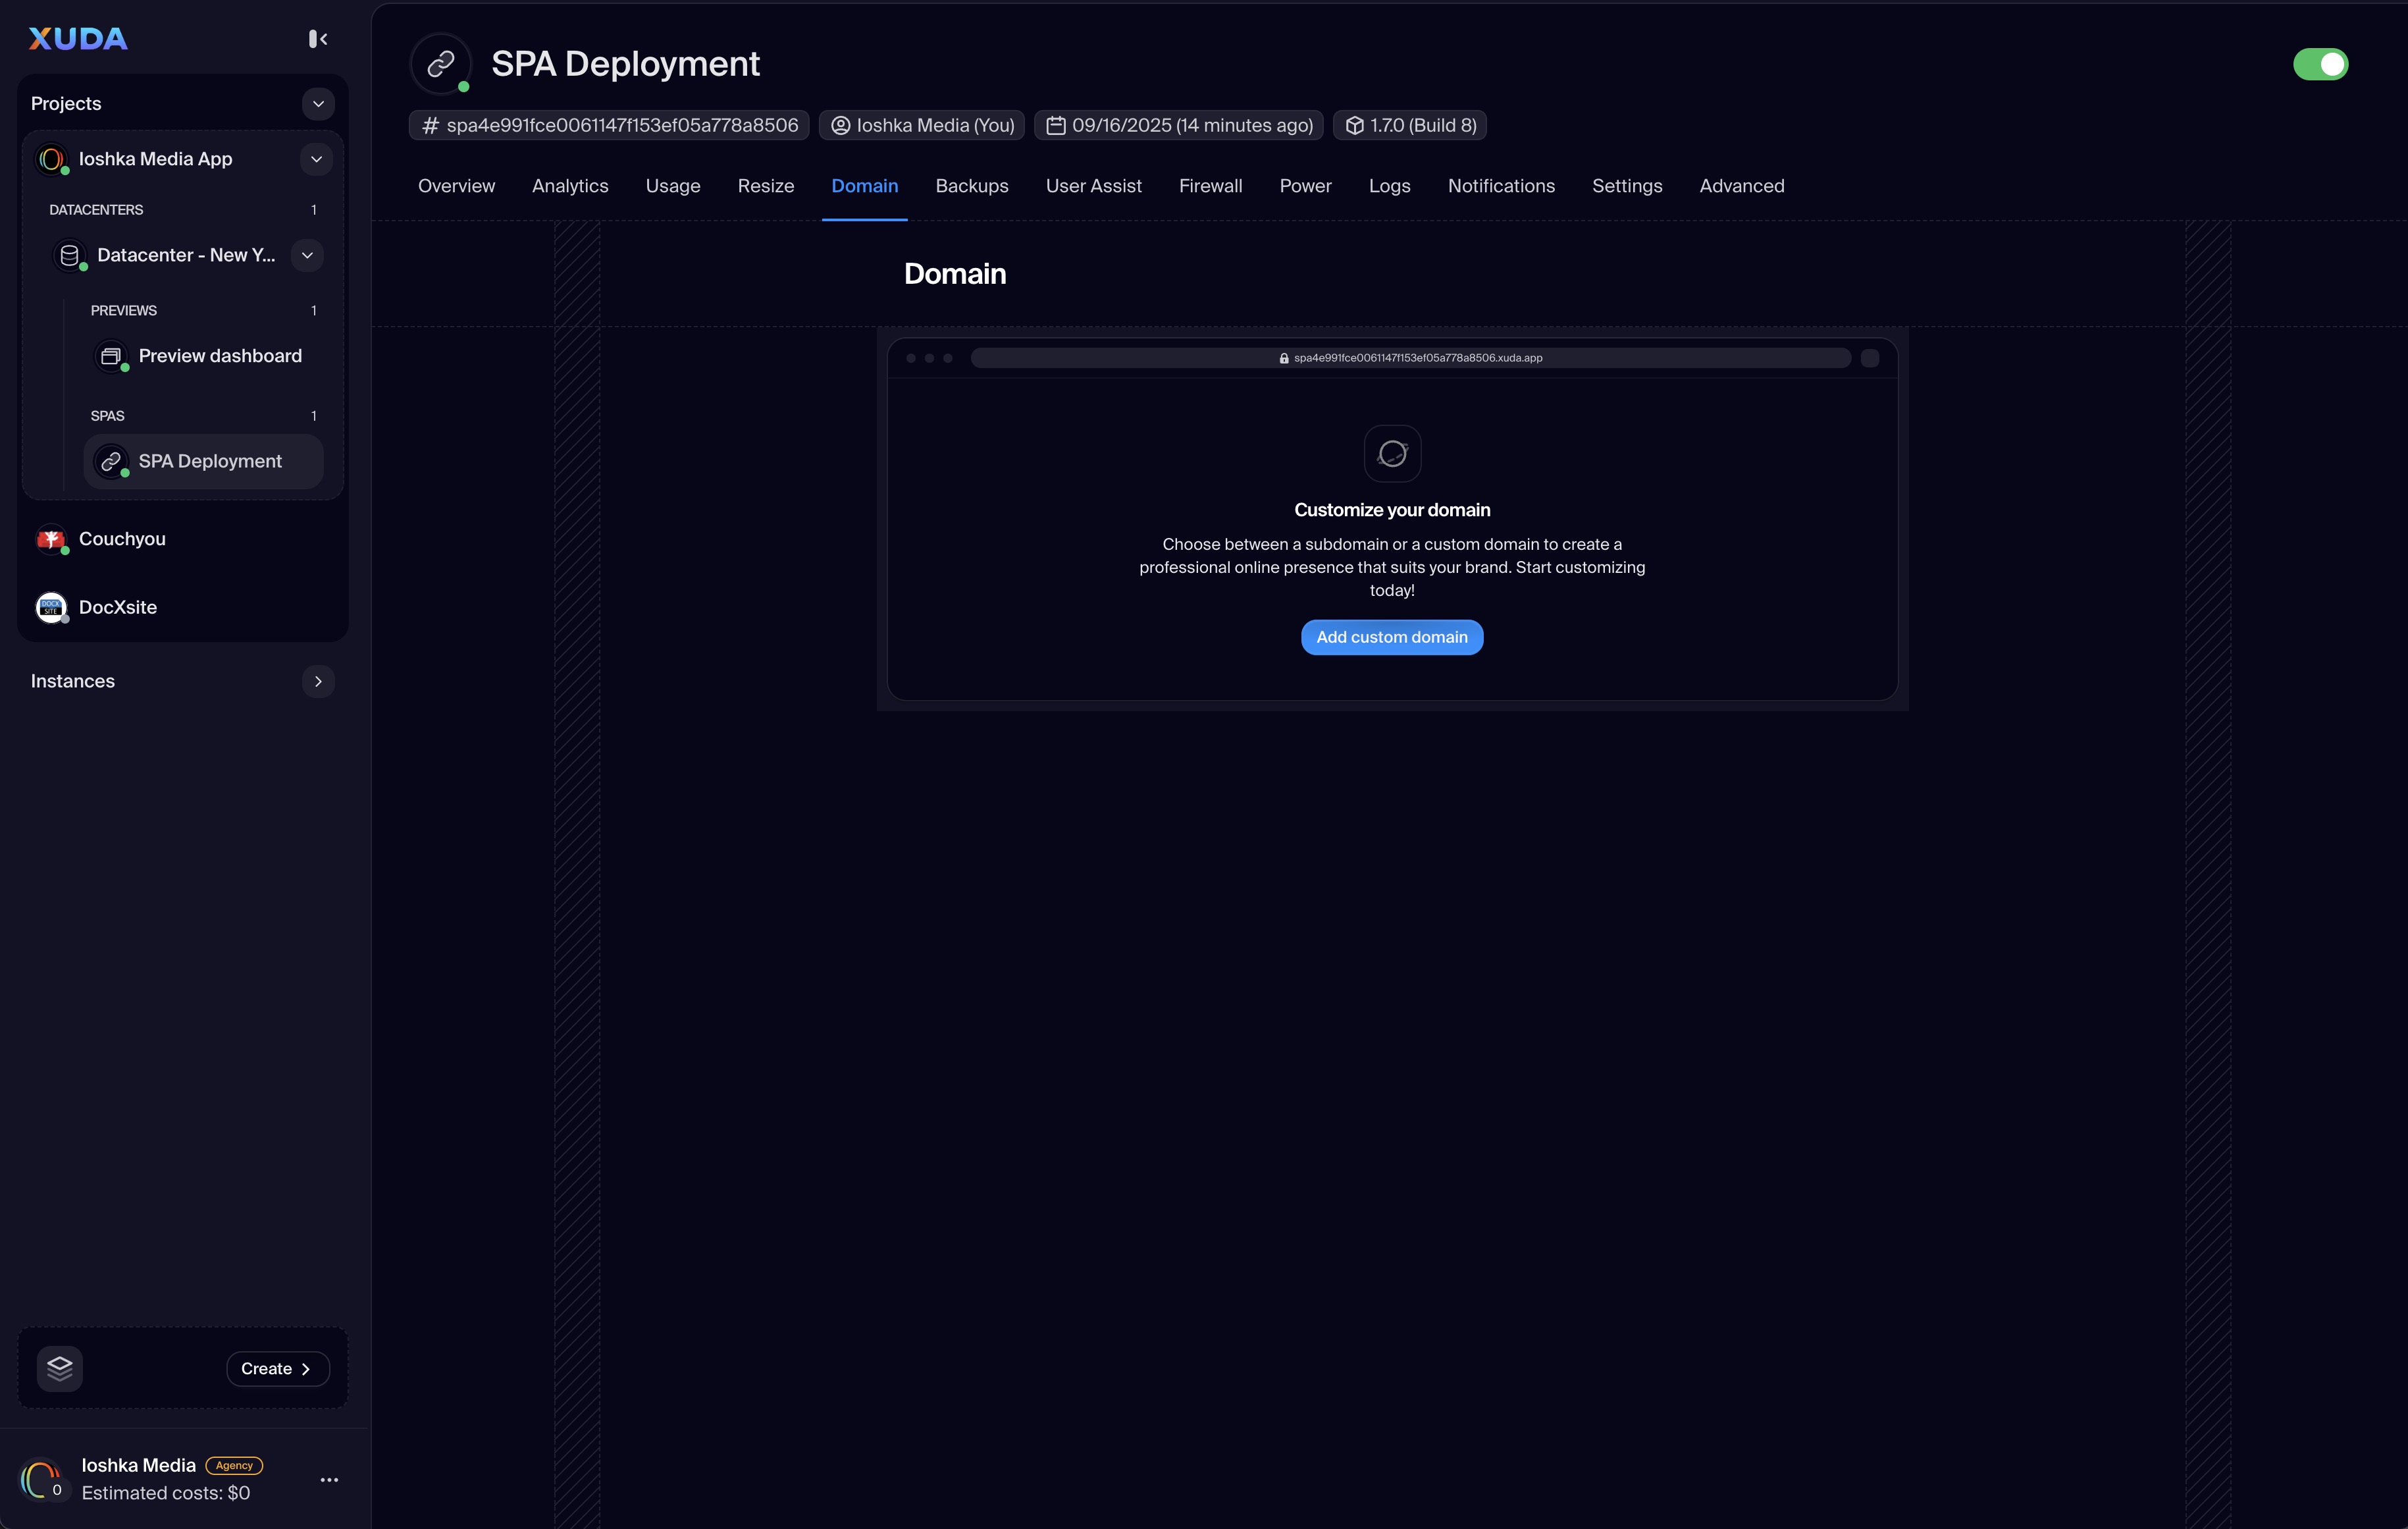Open the three-dots menu beside Ioshka Media
Screen dimensions: 2408x1529
pos(329,1479)
